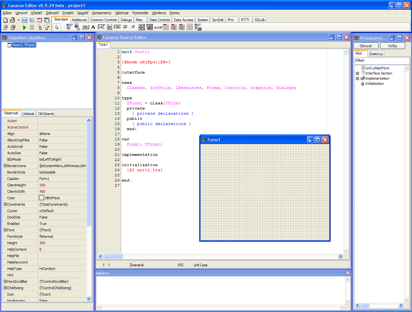The width and height of the screenshot is (412, 312).
Task: Open the recent files dropdown arrow beside Open
Action: click(18, 20)
